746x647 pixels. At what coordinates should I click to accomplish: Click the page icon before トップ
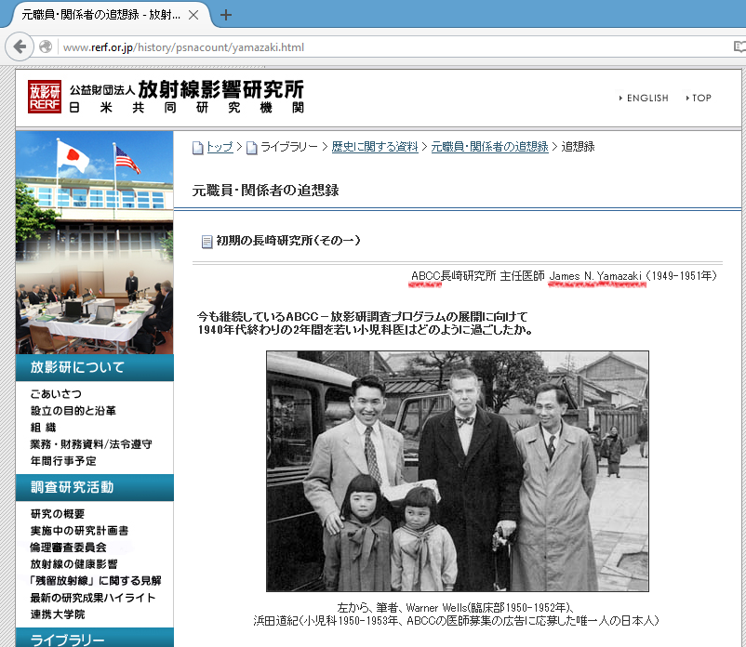198,148
